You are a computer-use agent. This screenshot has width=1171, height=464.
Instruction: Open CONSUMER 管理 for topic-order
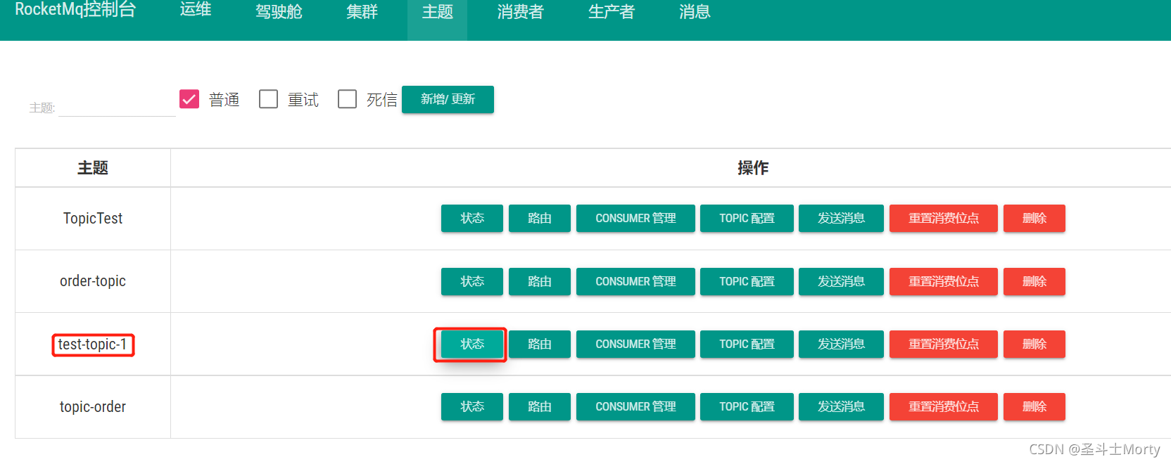coord(635,406)
